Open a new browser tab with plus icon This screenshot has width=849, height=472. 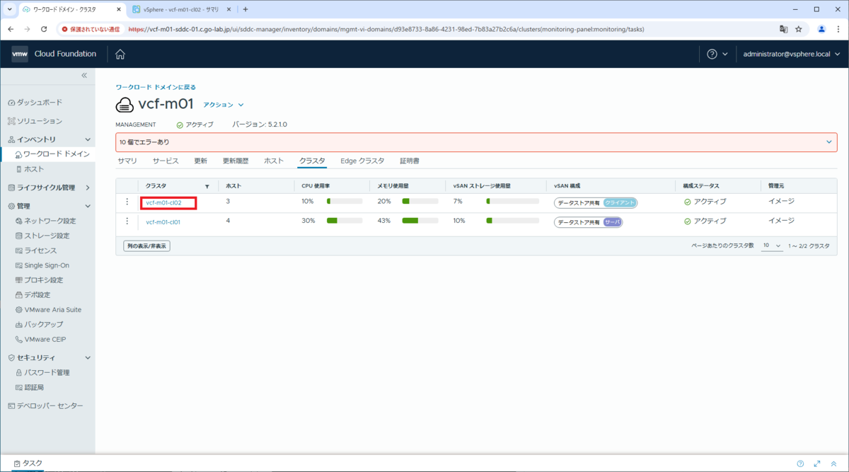[x=246, y=9]
